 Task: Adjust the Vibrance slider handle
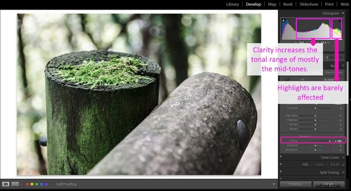point(315,145)
